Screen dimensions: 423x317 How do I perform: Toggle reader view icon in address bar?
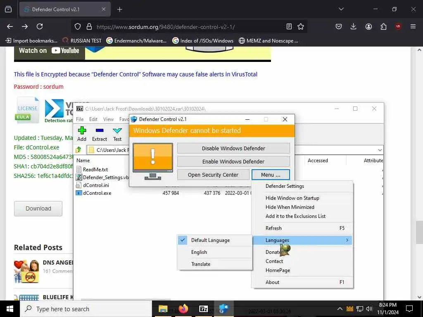click(x=289, y=26)
